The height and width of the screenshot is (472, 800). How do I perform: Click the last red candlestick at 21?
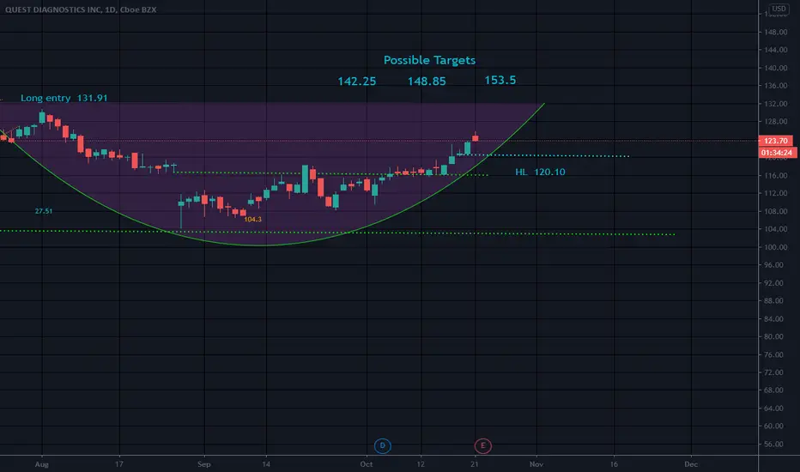pos(475,137)
